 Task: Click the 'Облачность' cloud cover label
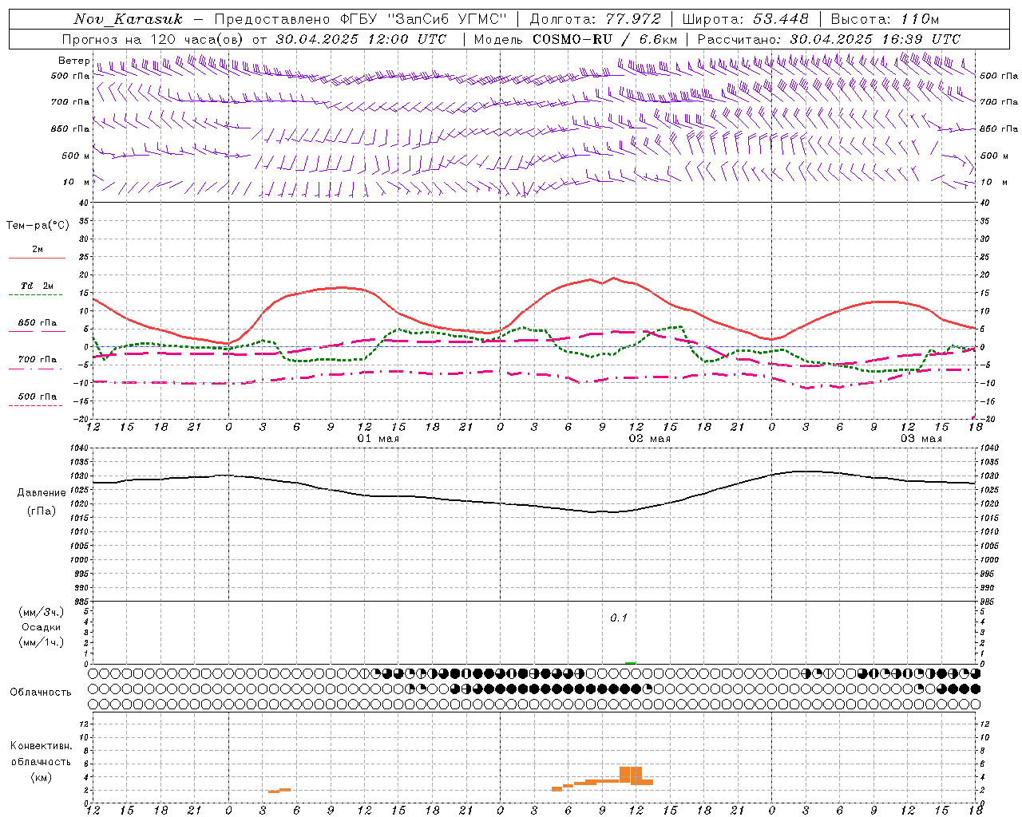point(41,693)
